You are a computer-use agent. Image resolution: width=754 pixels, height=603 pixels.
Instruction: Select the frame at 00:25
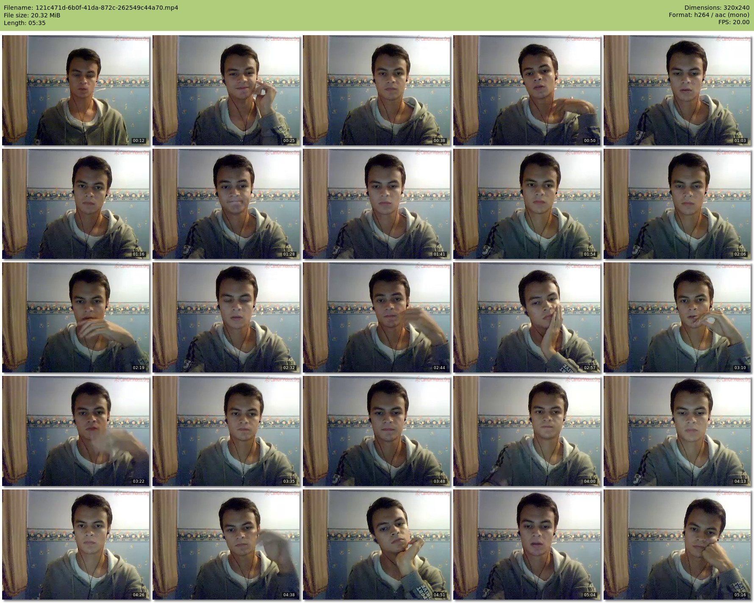[226, 90]
